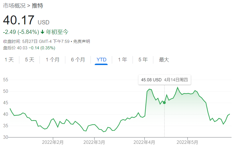This screenshot has width=236, height=148.
Task: Switch to the 6 个月 tab
Action: pyautogui.click(x=78, y=60)
